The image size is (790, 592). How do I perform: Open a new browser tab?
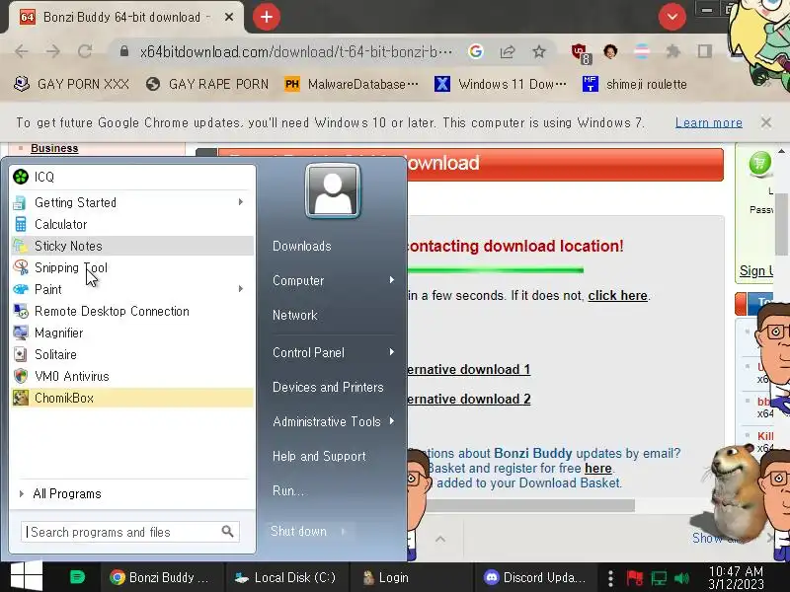click(267, 17)
